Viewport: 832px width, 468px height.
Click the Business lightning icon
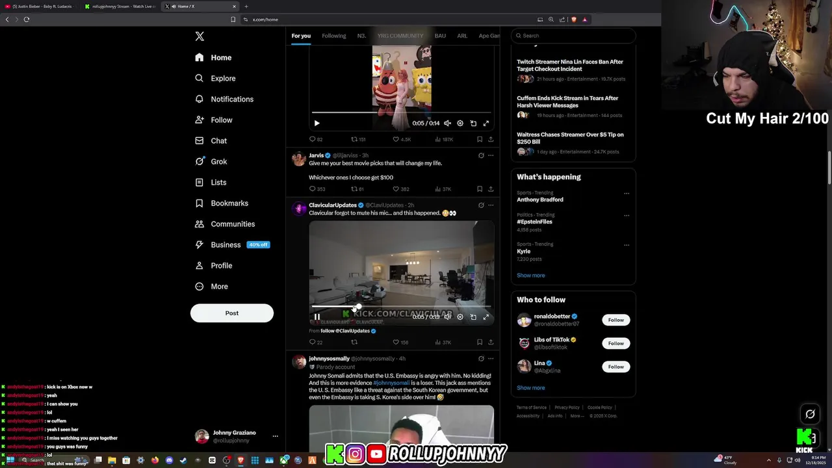click(200, 245)
